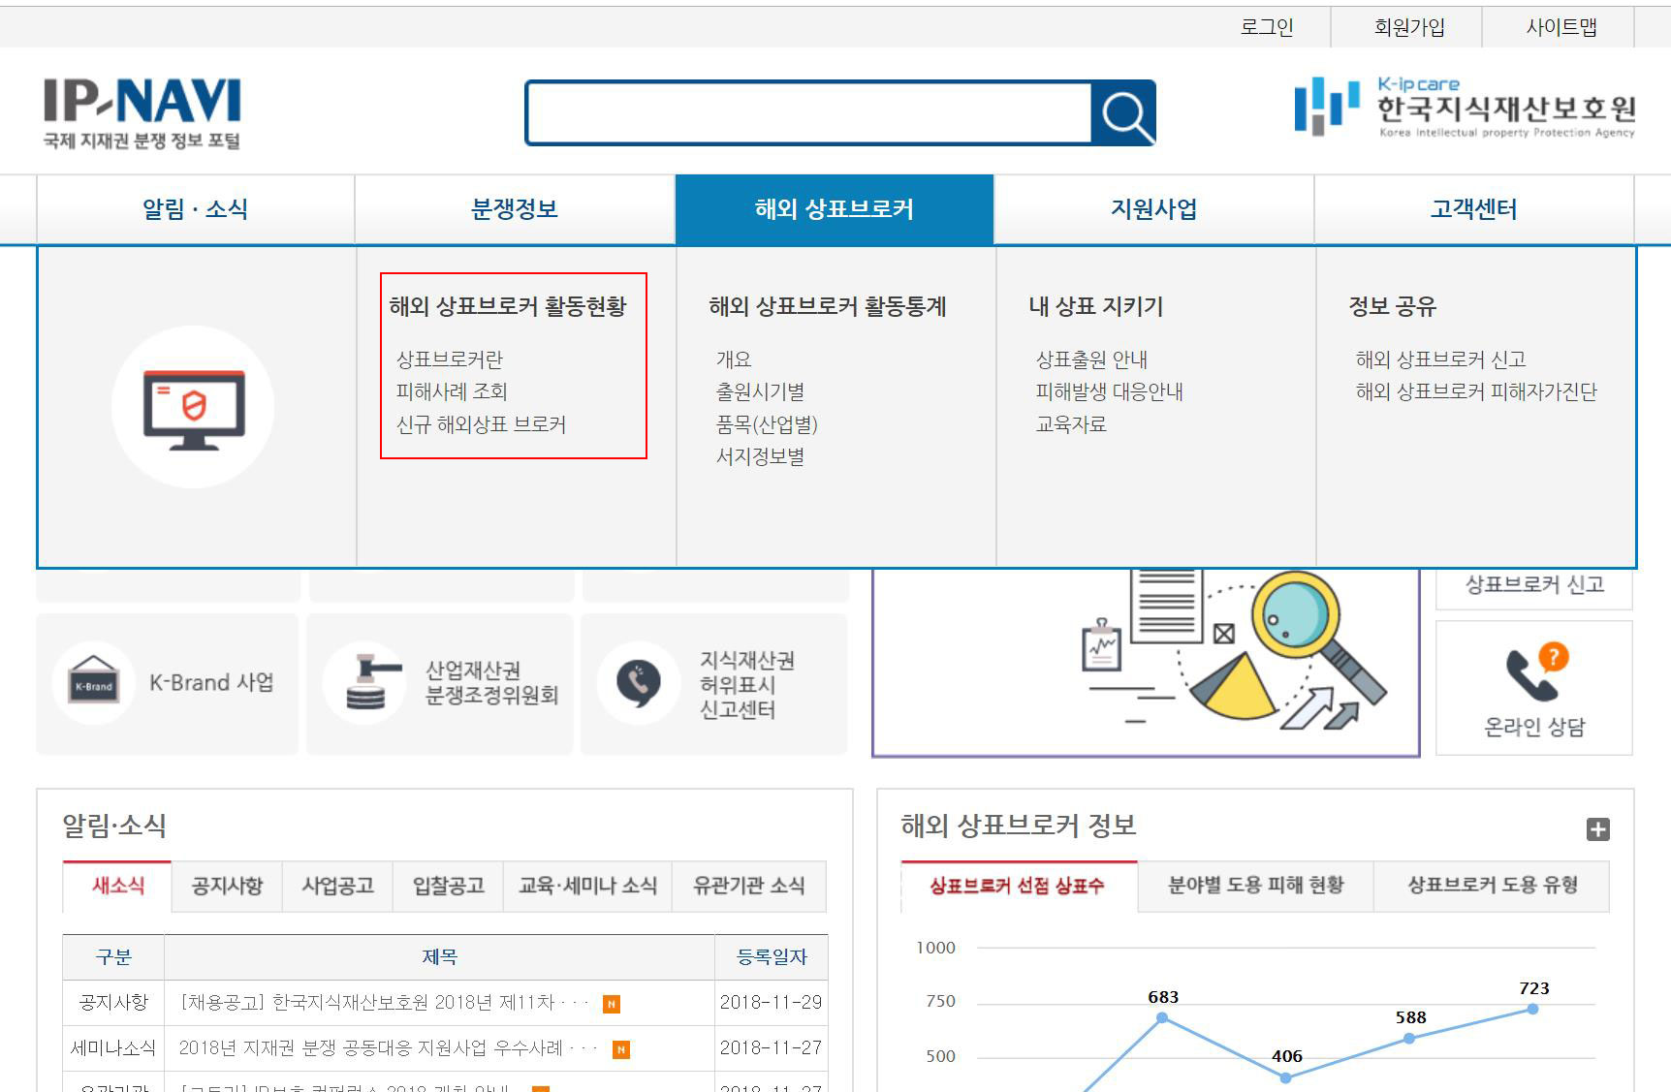1671x1092 pixels.
Task: Select 피해발생 대응안내 submenu item
Action: click(1110, 391)
